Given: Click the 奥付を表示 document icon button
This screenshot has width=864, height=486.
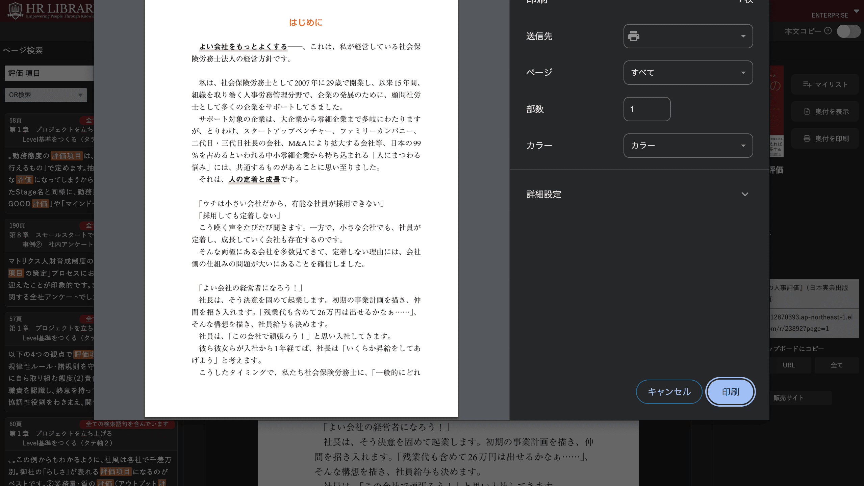Looking at the screenshot, I should [x=807, y=111].
